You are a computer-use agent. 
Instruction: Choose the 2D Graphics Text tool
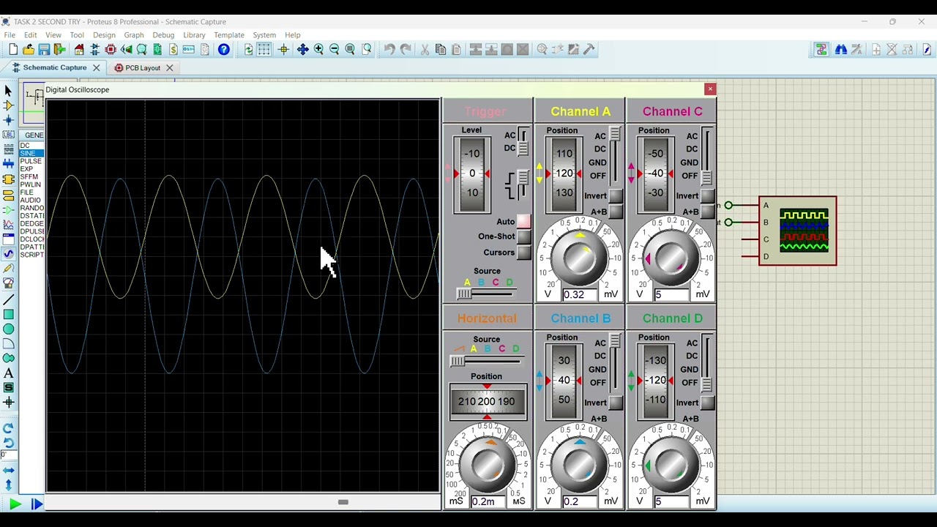coord(8,373)
